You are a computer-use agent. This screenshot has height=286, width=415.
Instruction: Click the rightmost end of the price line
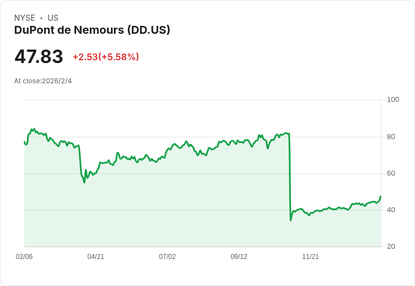coord(381,196)
